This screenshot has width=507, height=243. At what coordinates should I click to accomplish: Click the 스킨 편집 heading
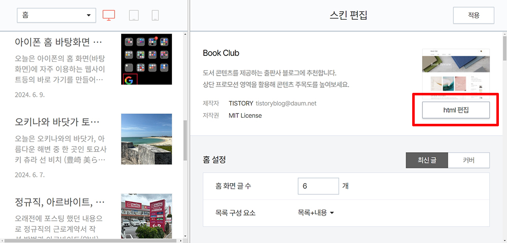(348, 15)
